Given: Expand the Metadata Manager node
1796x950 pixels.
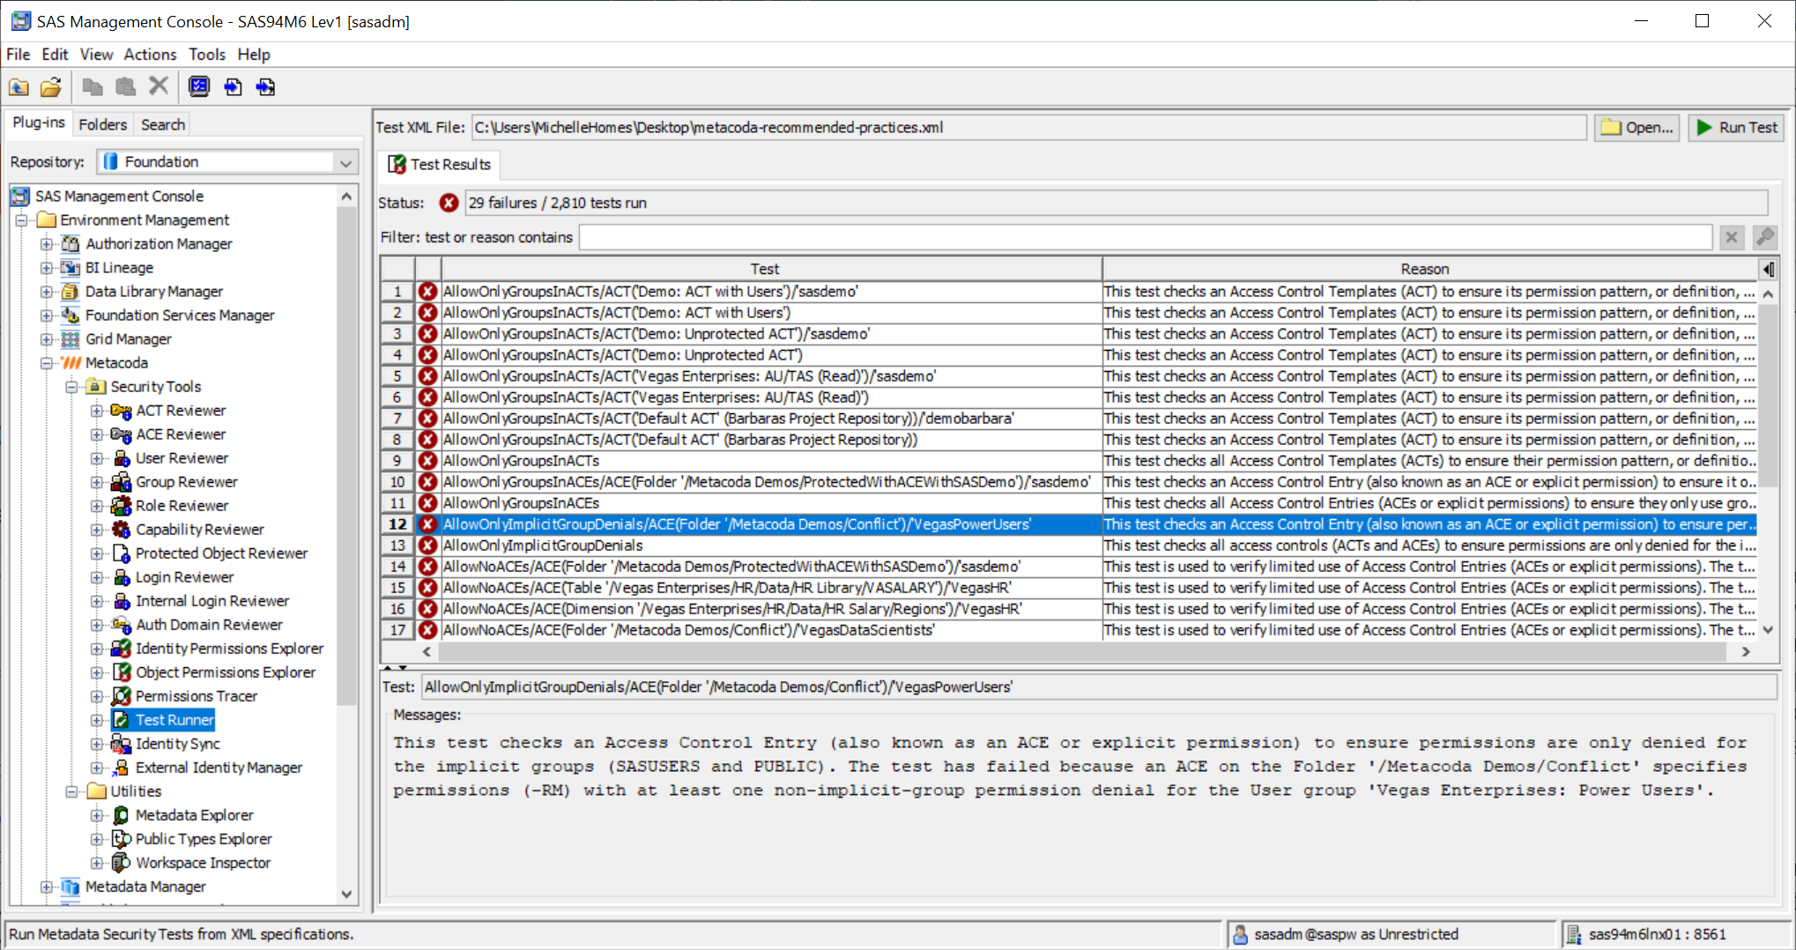Looking at the screenshot, I should 47,887.
